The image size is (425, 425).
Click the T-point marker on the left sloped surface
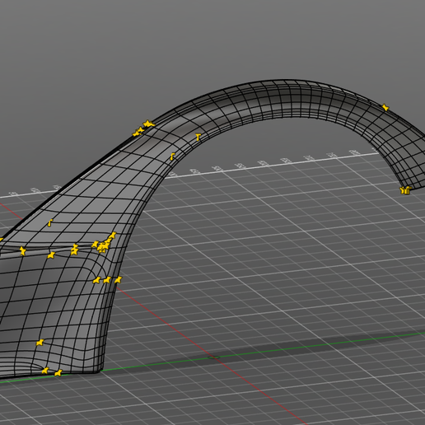(x=50, y=222)
